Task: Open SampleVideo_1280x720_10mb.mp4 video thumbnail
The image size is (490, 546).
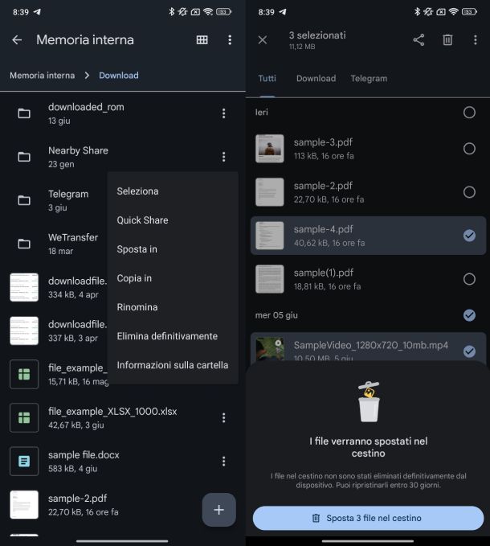Action: coord(270,349)
